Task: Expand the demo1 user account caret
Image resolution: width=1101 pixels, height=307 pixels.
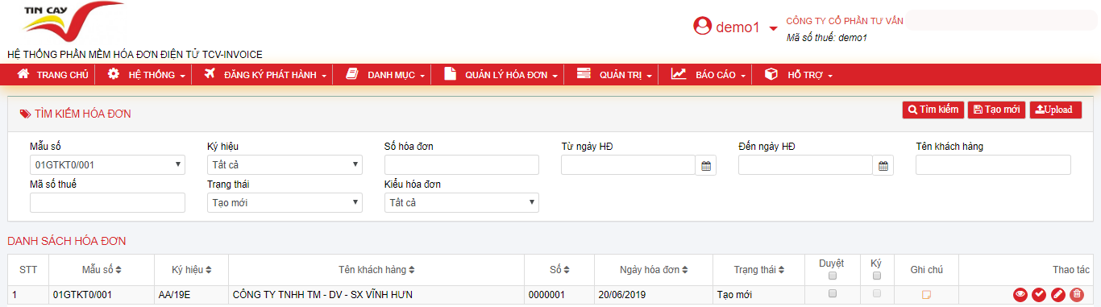Action: click(773, 28)
